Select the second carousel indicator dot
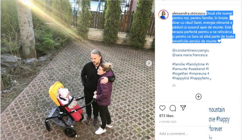 [79, 136]
